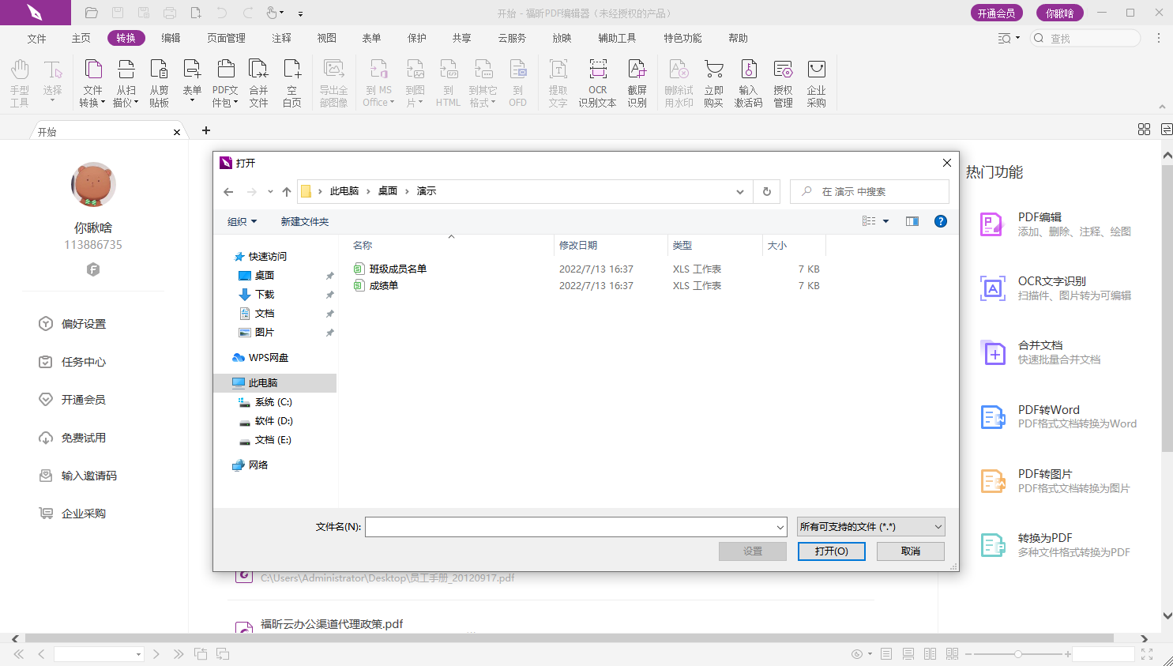Viewport: 1173px width, 666px height.
Task: Click the 打开(O) button
Action: (x=831, y=551)
